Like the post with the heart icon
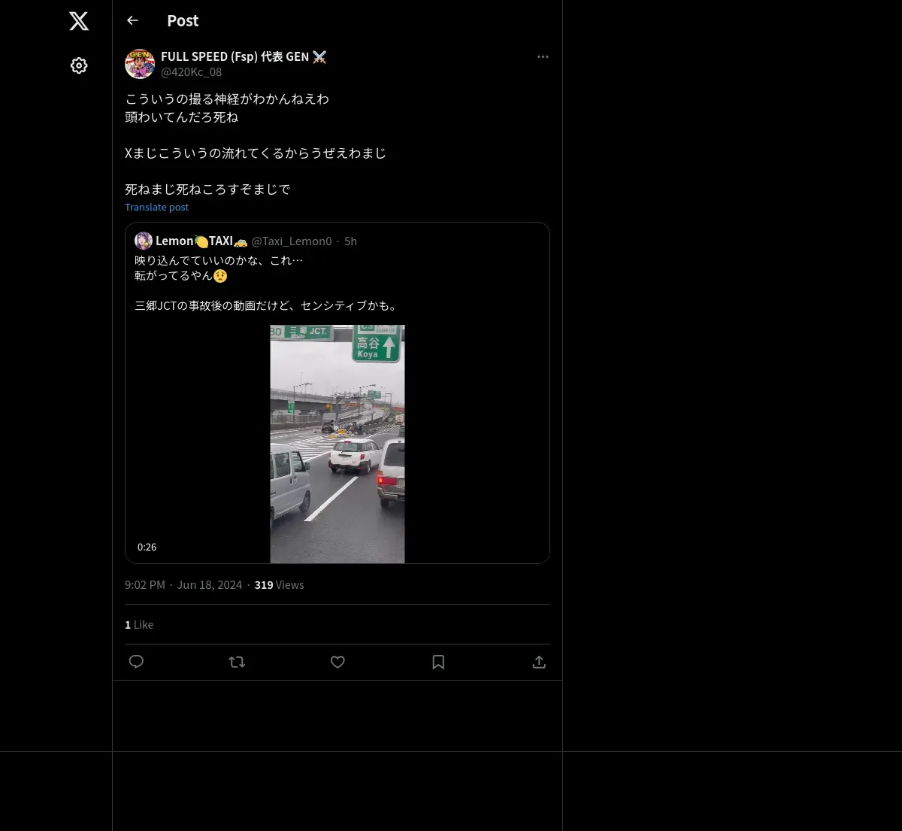902x831 pixels. point(337,662)
